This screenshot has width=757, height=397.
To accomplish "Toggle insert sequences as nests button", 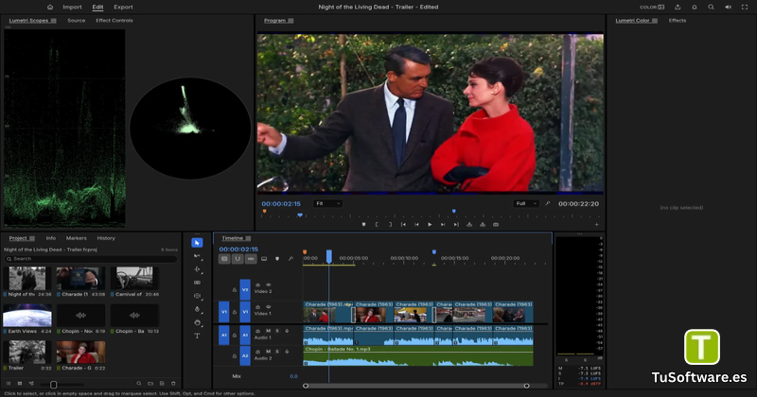I will point(224,259).
